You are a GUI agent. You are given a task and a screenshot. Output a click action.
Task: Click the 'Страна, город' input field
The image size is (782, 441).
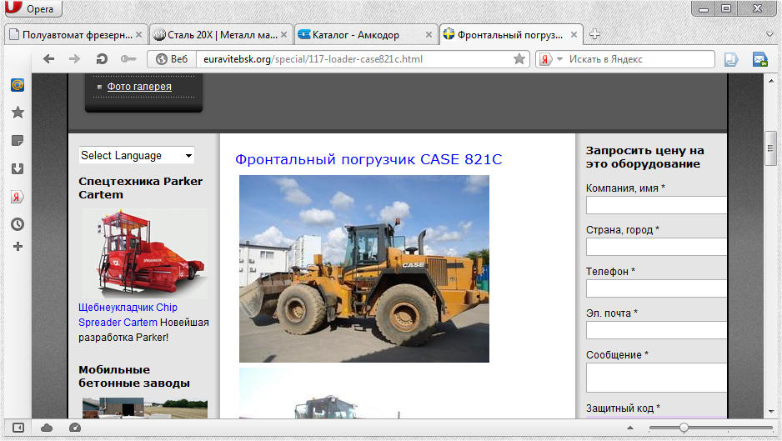point(656,247)
